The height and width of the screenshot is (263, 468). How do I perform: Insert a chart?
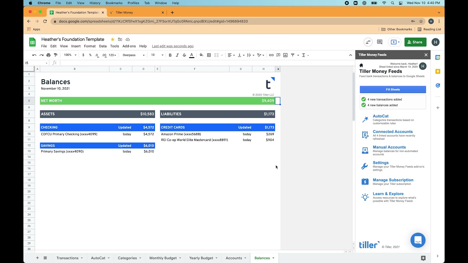[x=286, y=55]
